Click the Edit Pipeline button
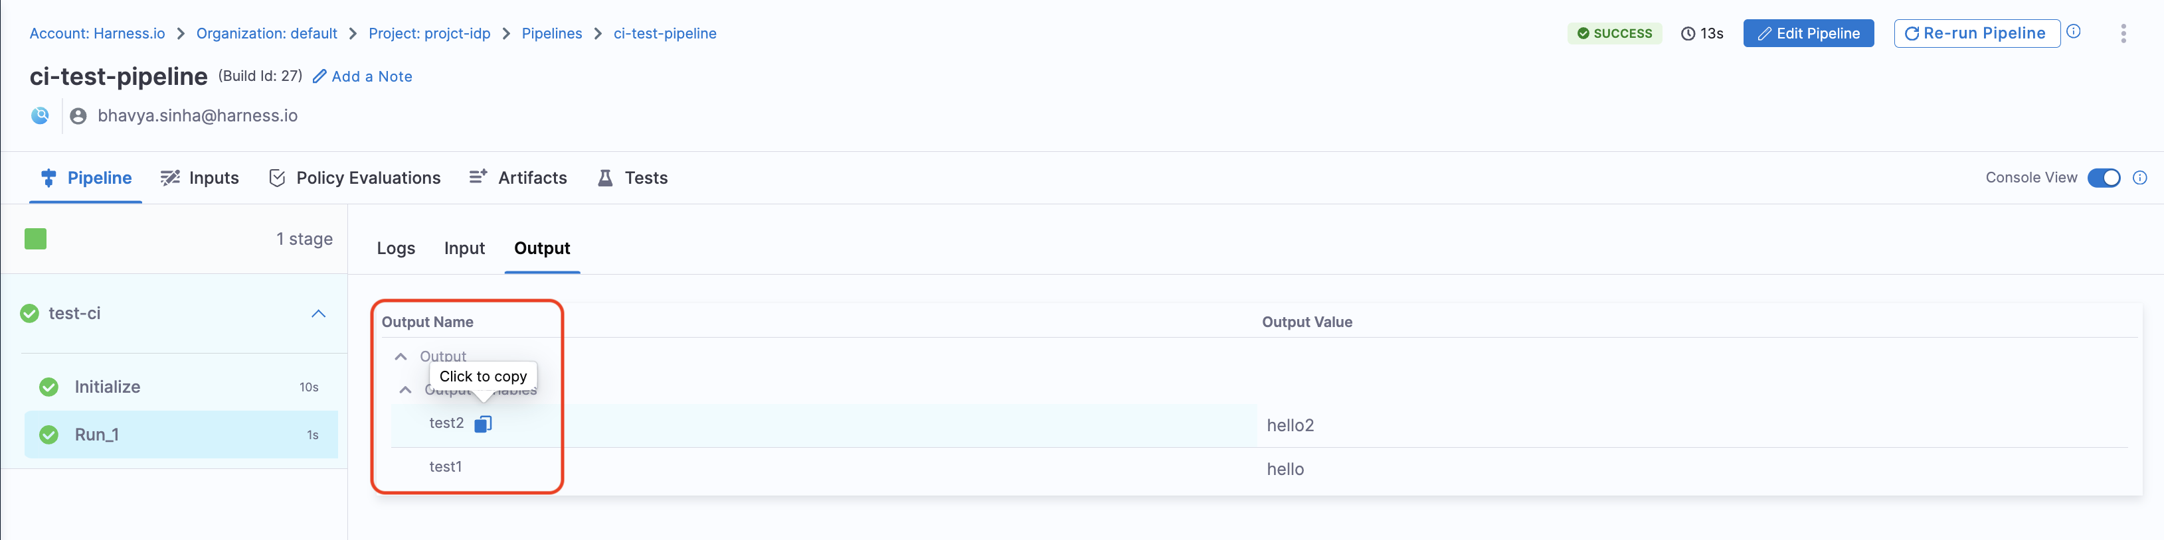2164x540 pixels. 1808,34
